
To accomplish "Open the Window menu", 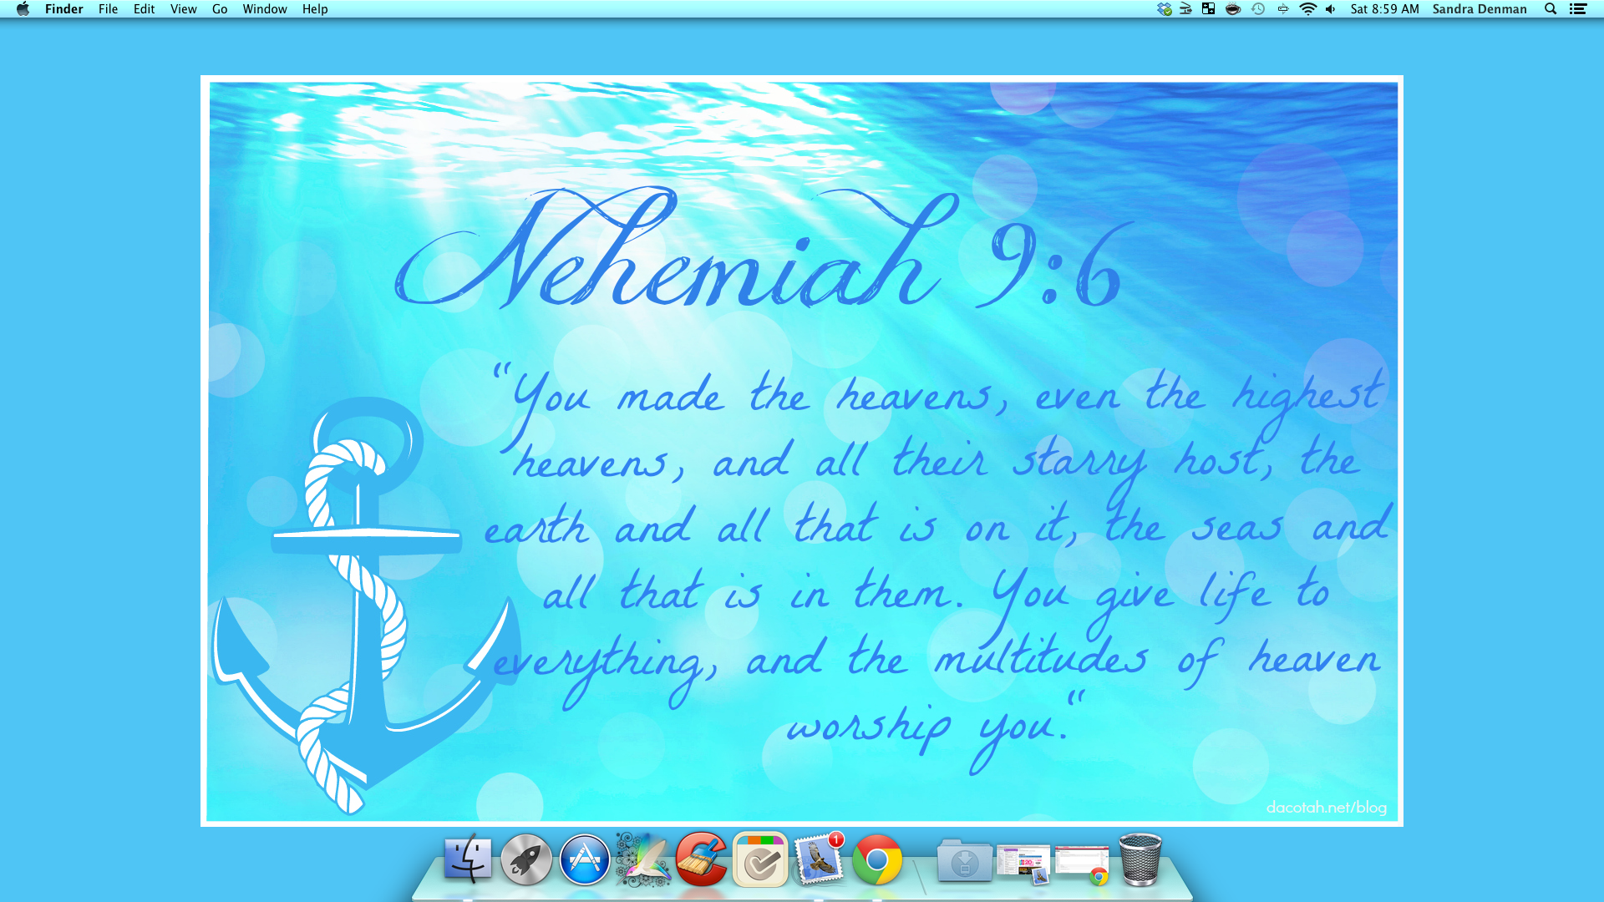I will coord(265,9).
